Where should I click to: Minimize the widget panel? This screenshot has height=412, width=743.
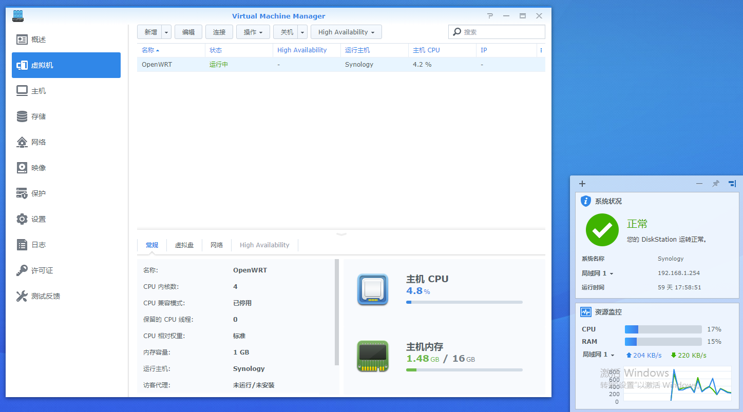[x=699, y=184]
